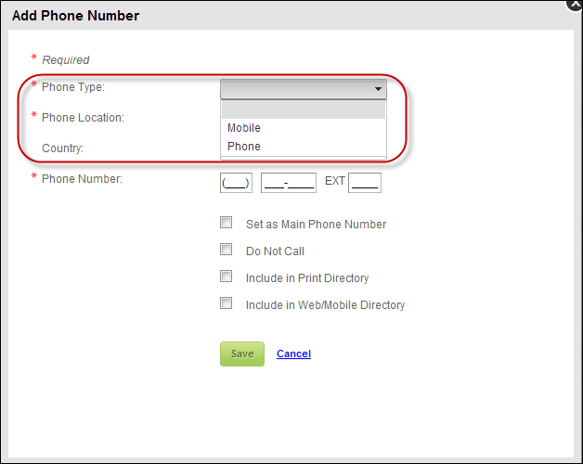Click the Phone Location label

(x=83, y=118)
